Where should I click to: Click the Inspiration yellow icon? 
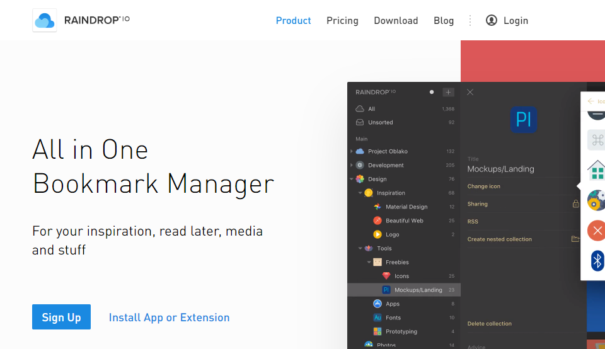pyautogui.click(x=369, y=193)
